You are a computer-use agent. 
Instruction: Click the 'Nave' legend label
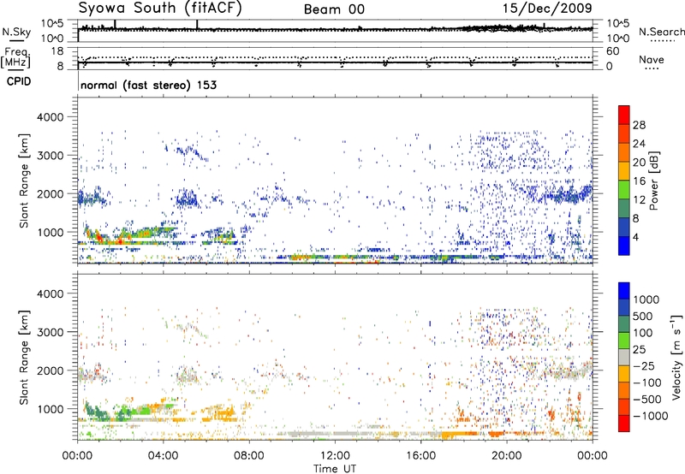click(x=652, y=59)
